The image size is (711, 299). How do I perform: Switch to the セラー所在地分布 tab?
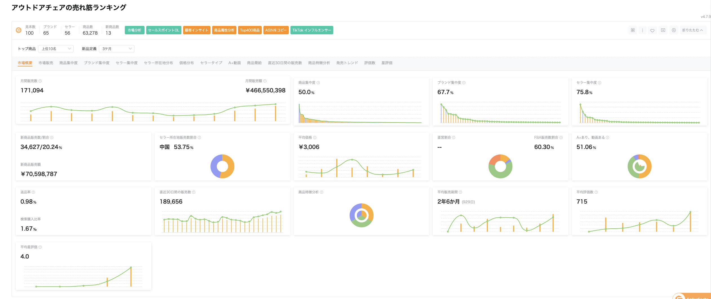[158, 63]
